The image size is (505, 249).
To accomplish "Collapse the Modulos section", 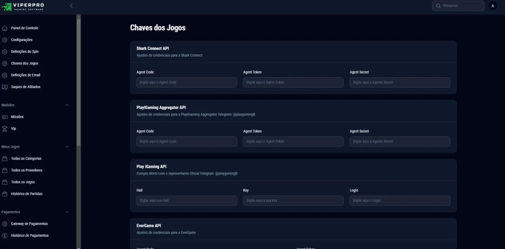I will 67,105.
